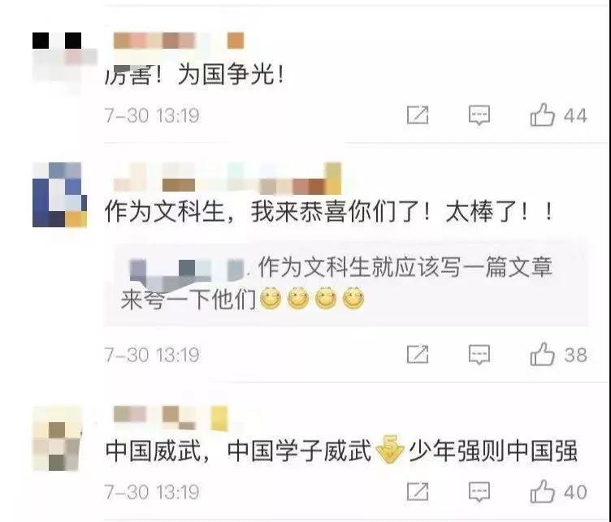Select the comment text 厉害！为国争光！
Screen dimensions: 611x522
(195, 75)
